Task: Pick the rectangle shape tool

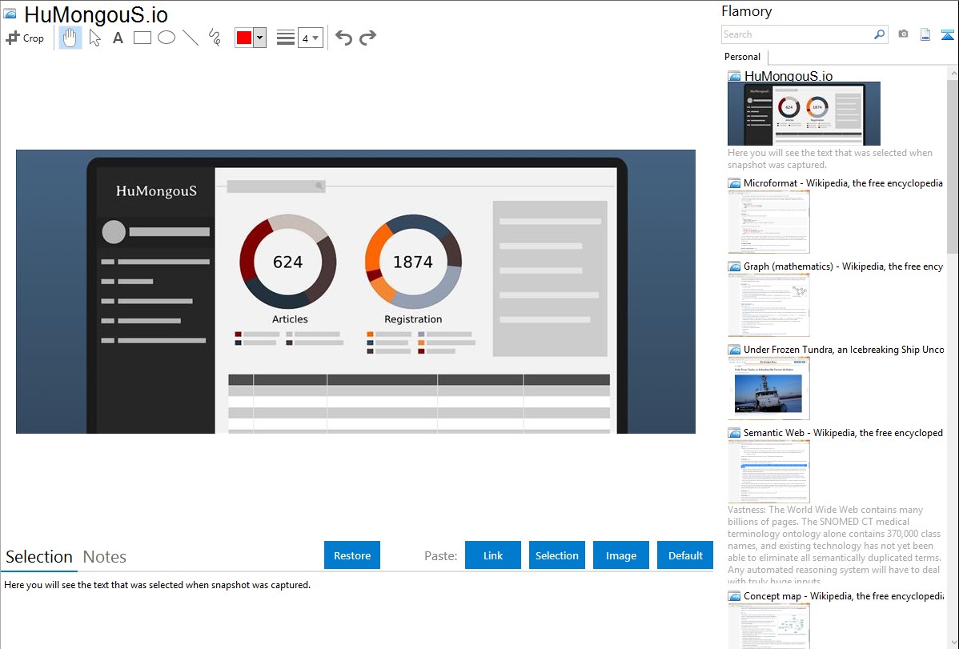Action: pyautogui.click(x=142, y=38)
